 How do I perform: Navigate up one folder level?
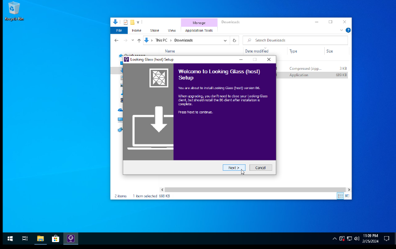139,41
